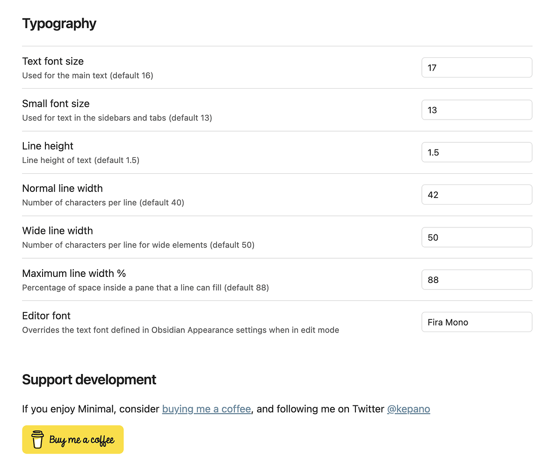Click the 'Normal line width' label
Viewport: 550px width, 467px height.
coord(63,189)
